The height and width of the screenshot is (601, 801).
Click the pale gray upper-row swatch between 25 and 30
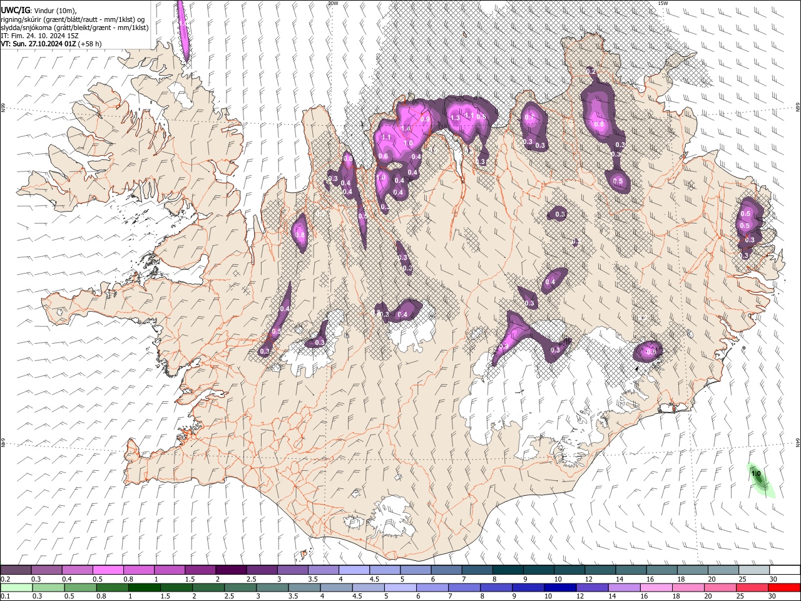coord(754,570)
